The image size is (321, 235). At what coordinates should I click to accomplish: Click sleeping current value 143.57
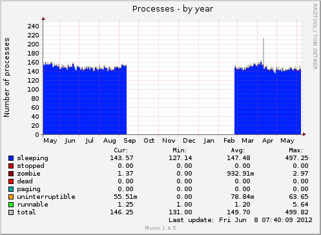121,158
